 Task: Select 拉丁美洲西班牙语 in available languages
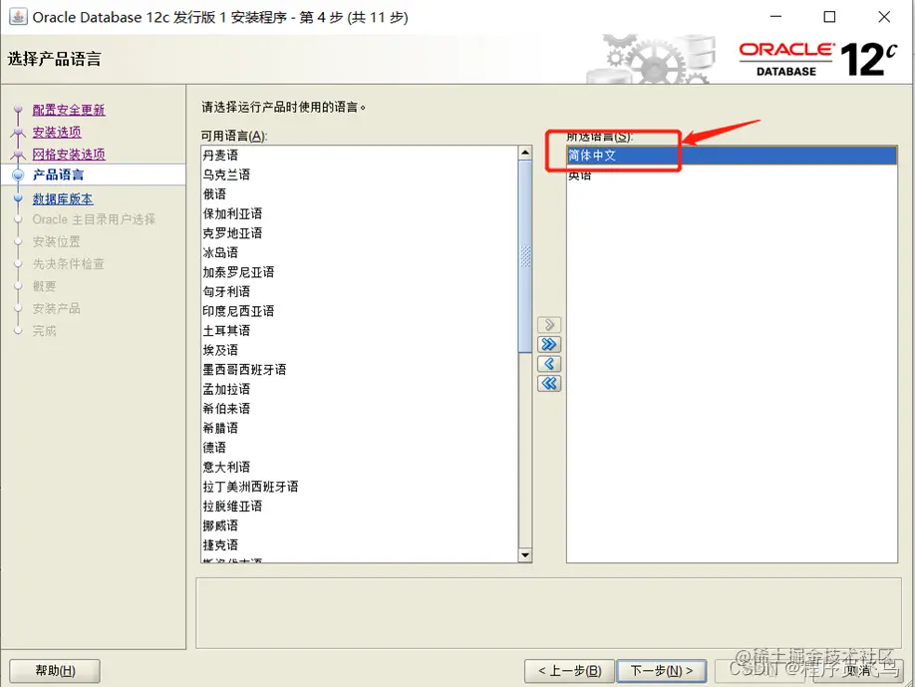pos(360,487)
